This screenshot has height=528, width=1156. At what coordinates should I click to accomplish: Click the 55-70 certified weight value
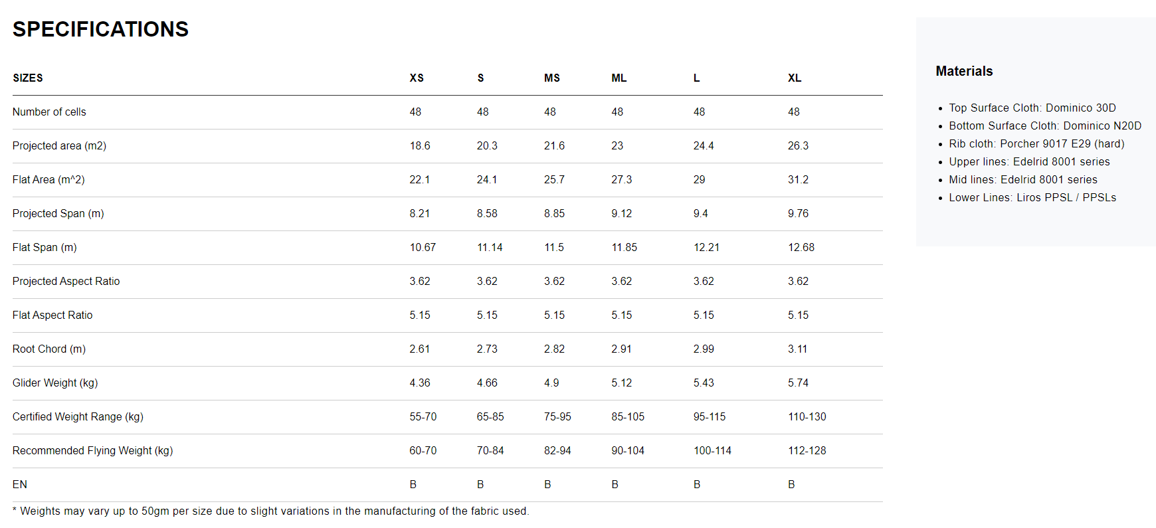[423, 416]
